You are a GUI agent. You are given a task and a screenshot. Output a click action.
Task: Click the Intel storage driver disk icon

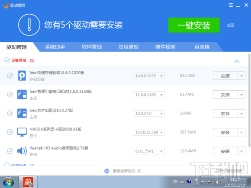tap(22, 76)
